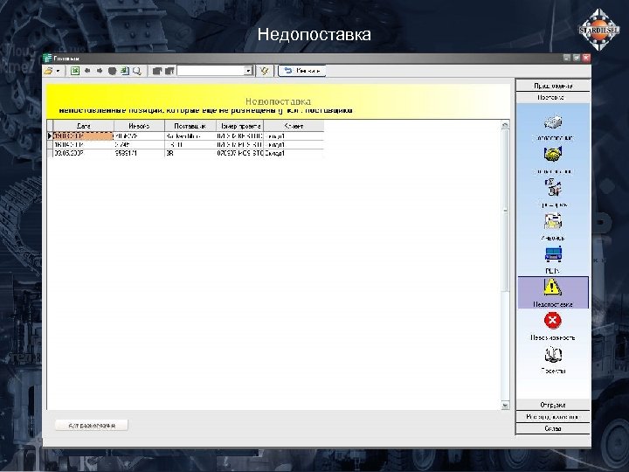
Task: Click the green Excel export toolbar icon
Action: tap(74, 71)
